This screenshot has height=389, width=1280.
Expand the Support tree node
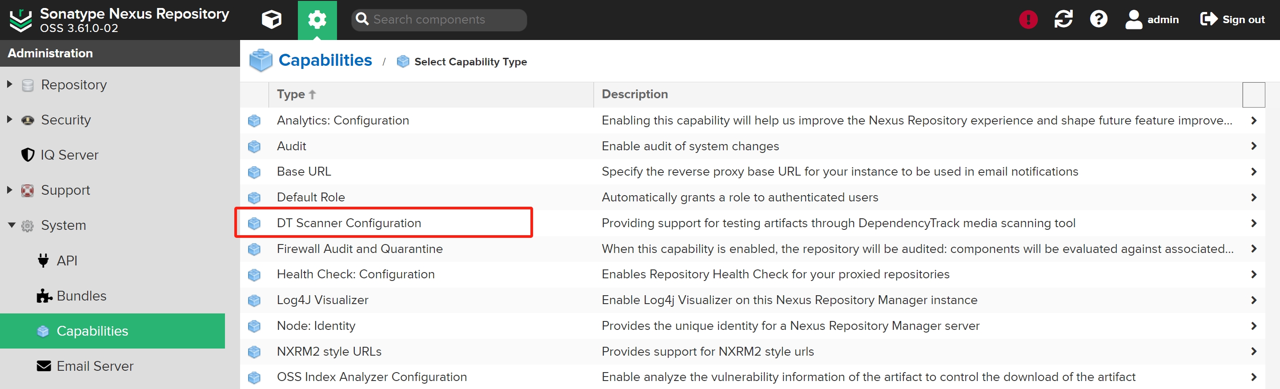point(9,190)
